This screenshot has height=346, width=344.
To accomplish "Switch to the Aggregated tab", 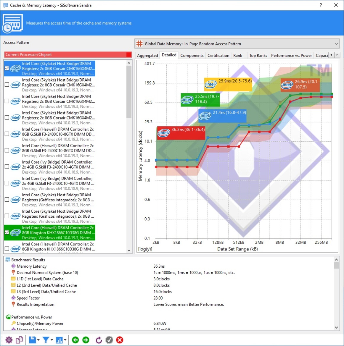I will 147,56.
